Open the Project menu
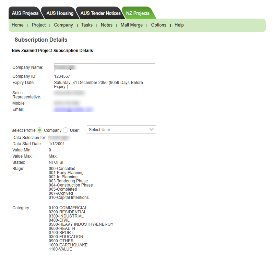Image resolution: width=273 pixels, height=255 pixels. point(39,25)
